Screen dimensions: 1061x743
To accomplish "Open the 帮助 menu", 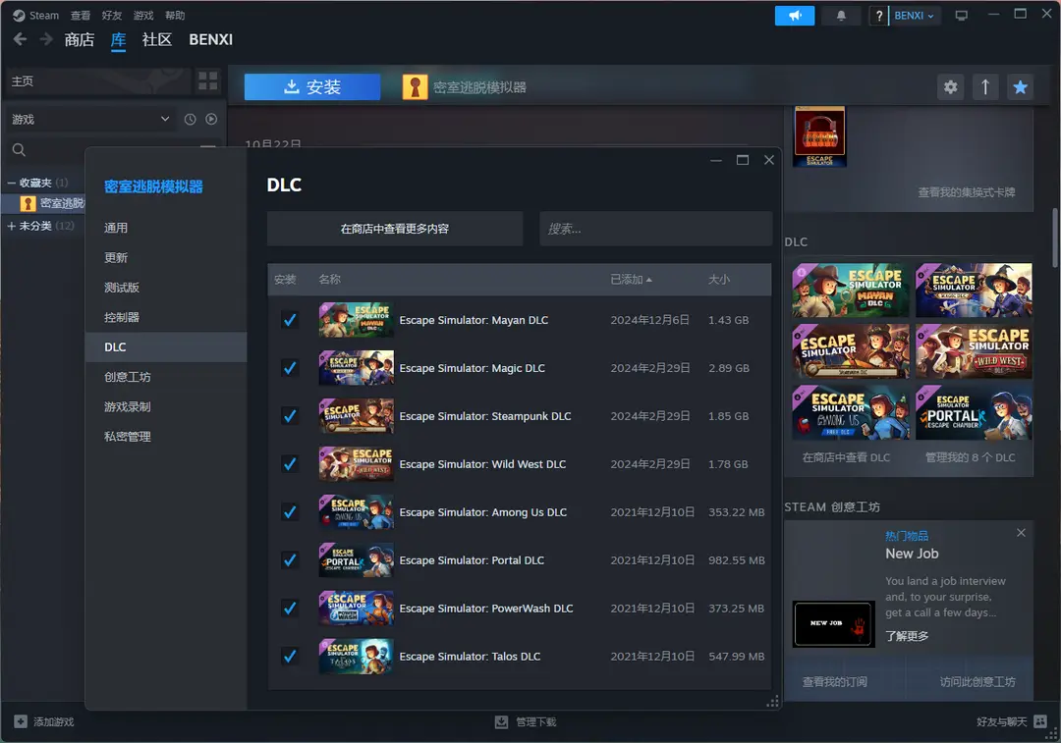I will (x=175, y=15).
